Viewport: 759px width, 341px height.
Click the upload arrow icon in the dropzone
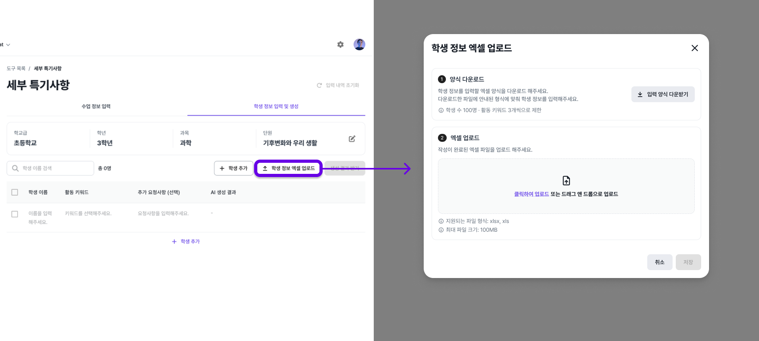click(x=566, y=180)
